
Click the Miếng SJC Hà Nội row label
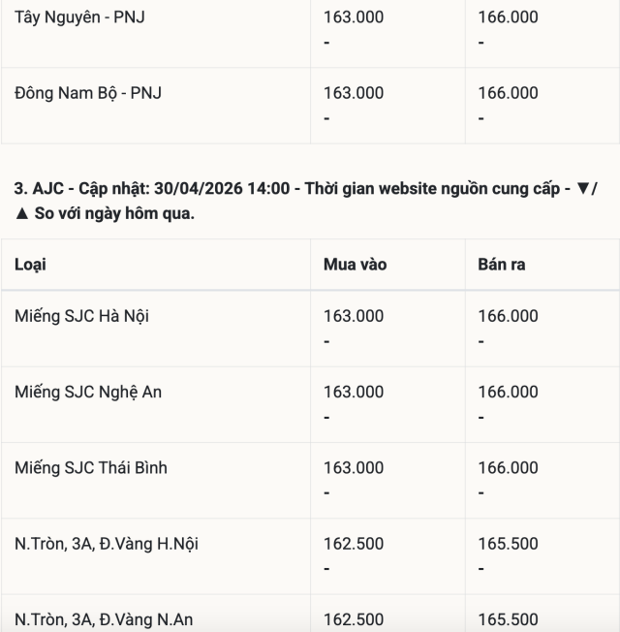click(x=82, y=316)
